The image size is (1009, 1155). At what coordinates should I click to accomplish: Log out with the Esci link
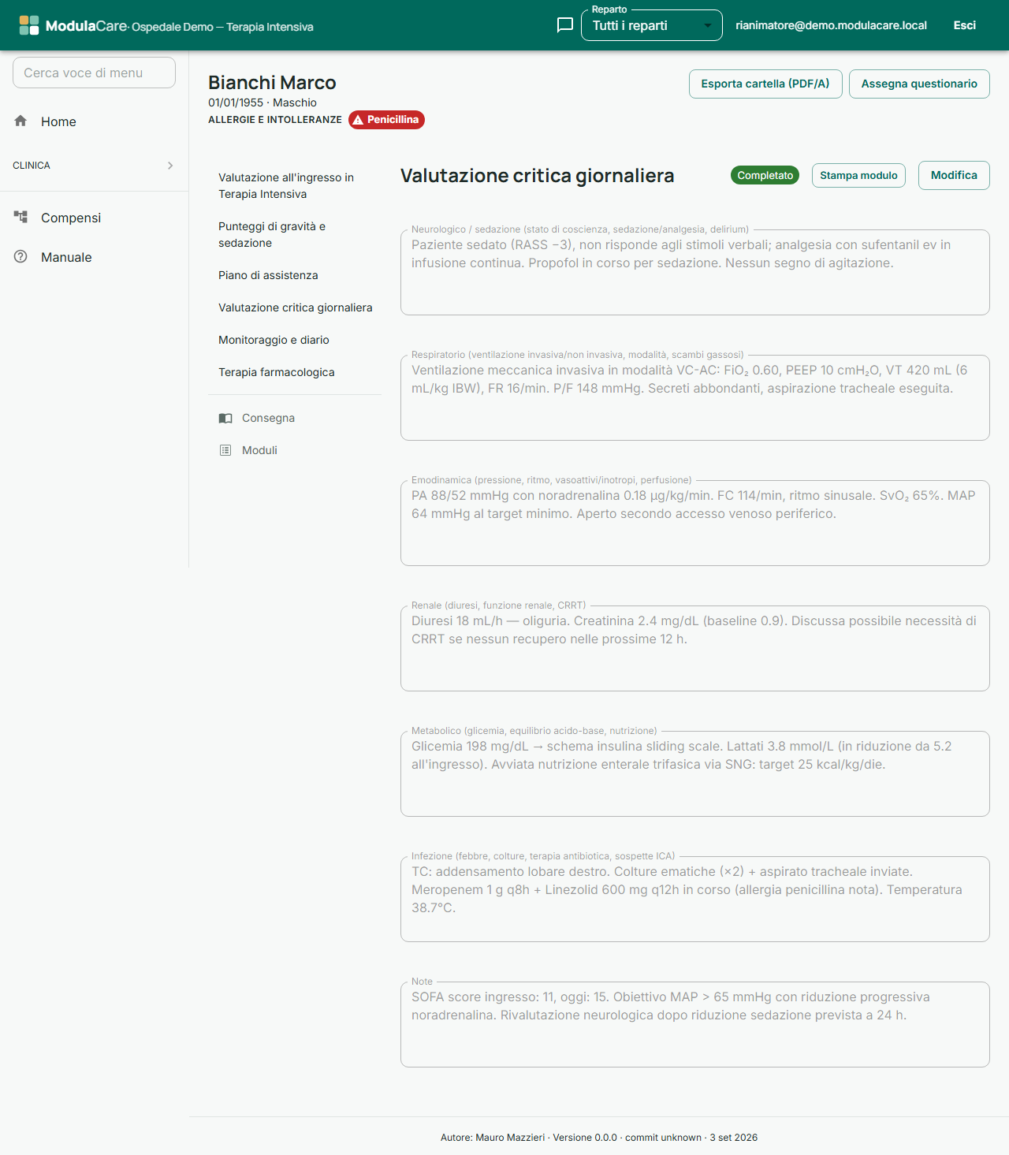pos(964,25)
